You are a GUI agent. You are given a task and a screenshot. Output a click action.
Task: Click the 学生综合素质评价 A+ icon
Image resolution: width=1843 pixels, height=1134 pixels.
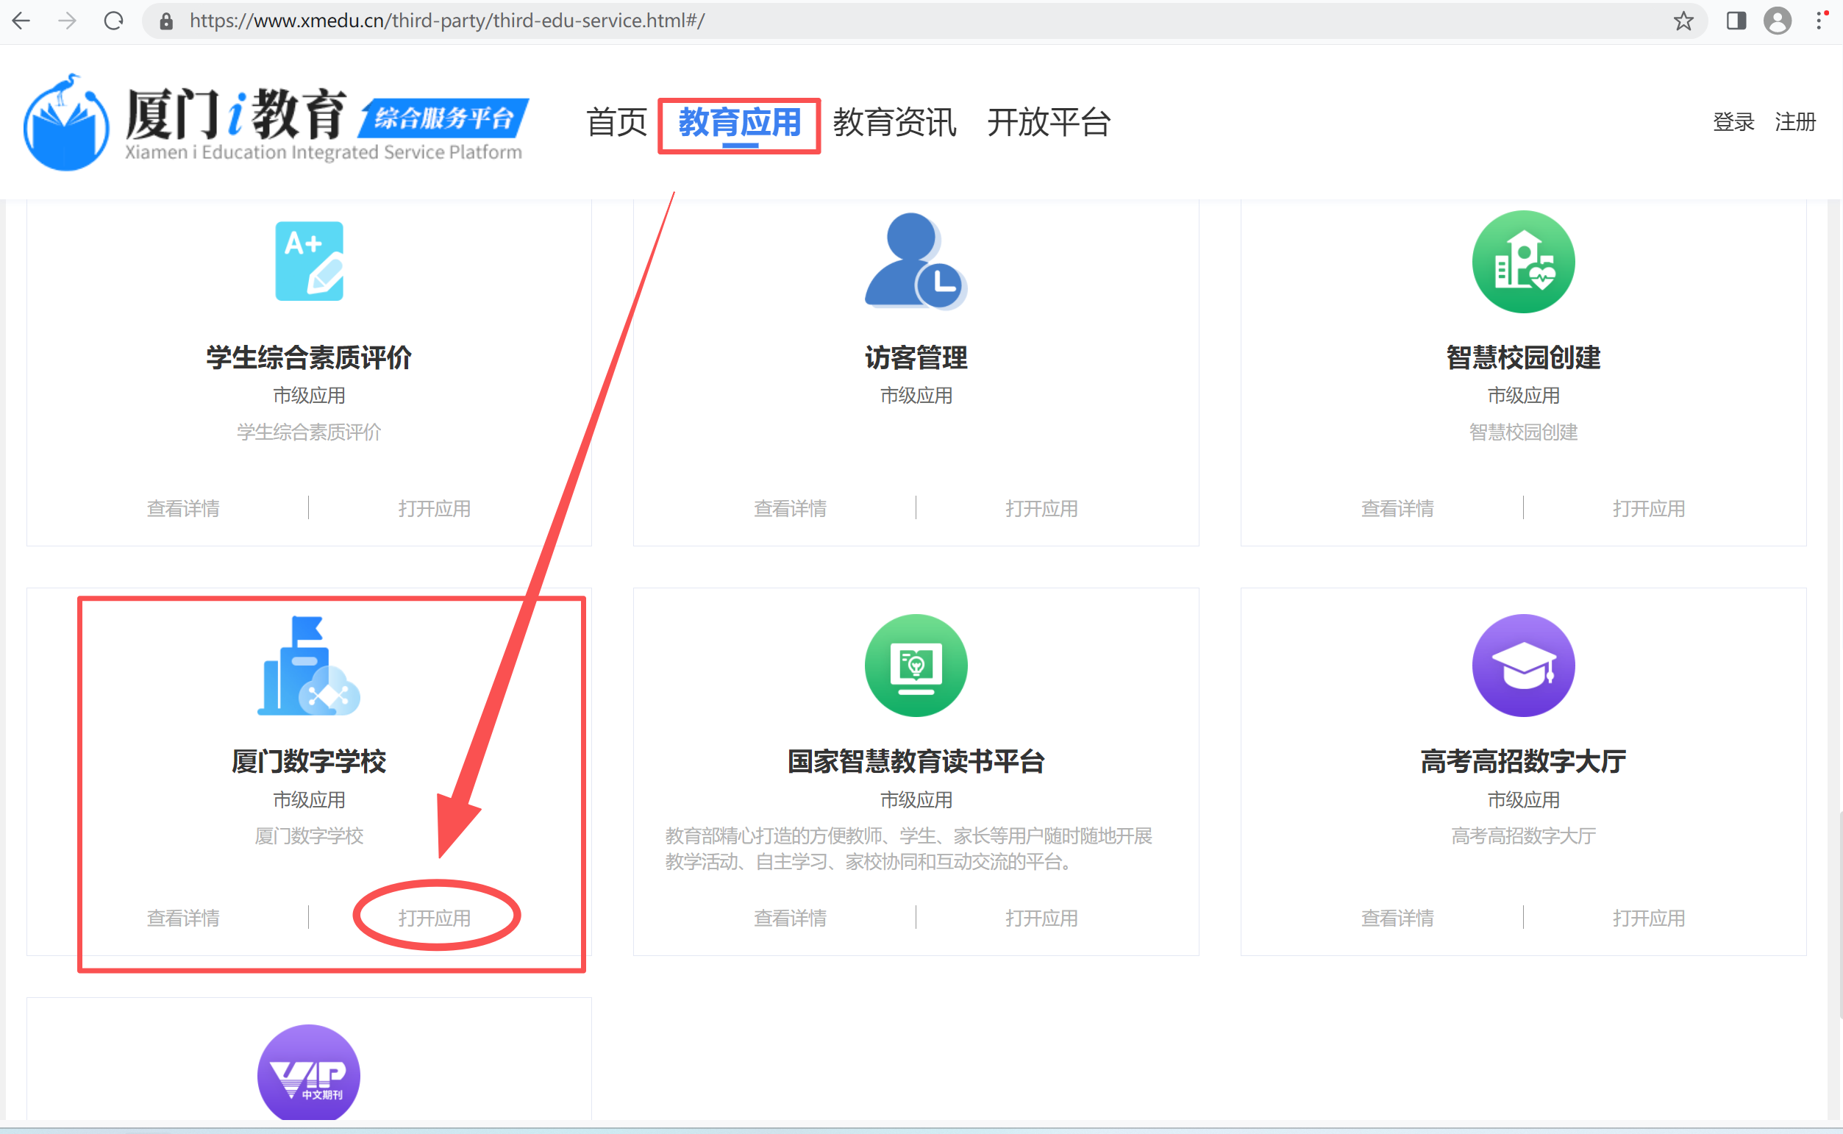(x=309, y=261)
